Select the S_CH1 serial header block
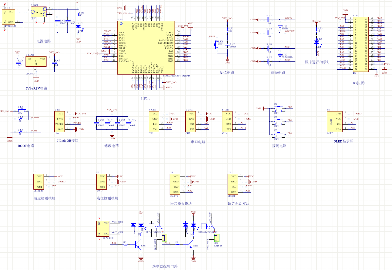392x270 pixels. point(154,122)
